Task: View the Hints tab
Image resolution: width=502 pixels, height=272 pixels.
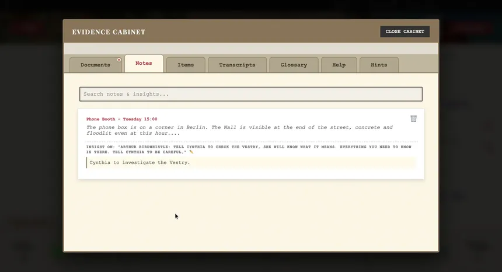Action: 379,65
